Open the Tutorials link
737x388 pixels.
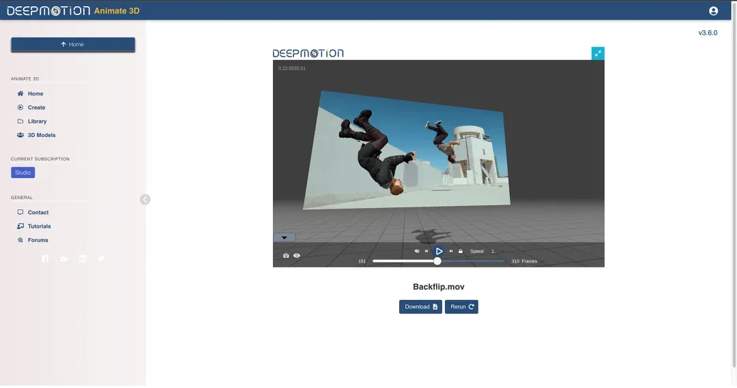tap(39, 226)
